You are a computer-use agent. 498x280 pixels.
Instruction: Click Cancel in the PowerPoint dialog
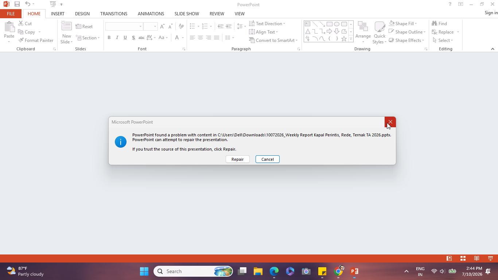point(267,159)
